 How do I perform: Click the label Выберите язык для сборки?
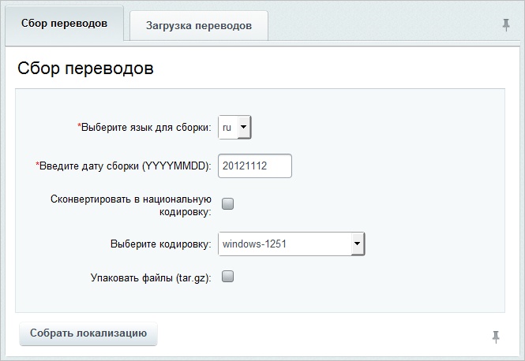tap(144, 128)
